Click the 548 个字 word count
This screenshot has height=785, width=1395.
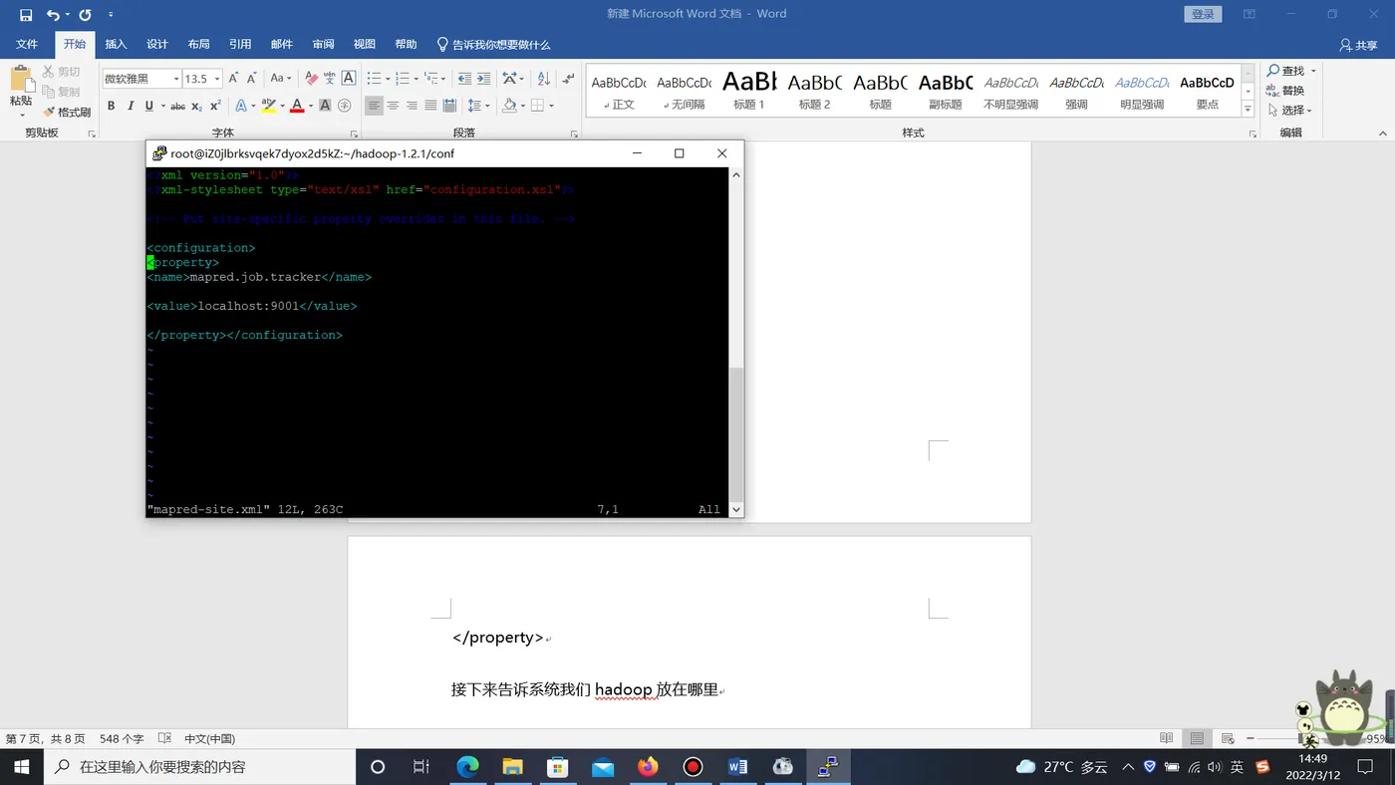coord(122,739)
